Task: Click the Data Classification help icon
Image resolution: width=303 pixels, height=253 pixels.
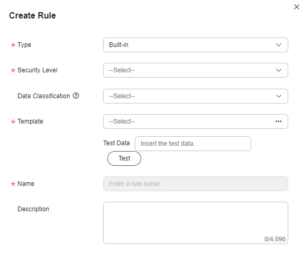Action: [76, 96]
